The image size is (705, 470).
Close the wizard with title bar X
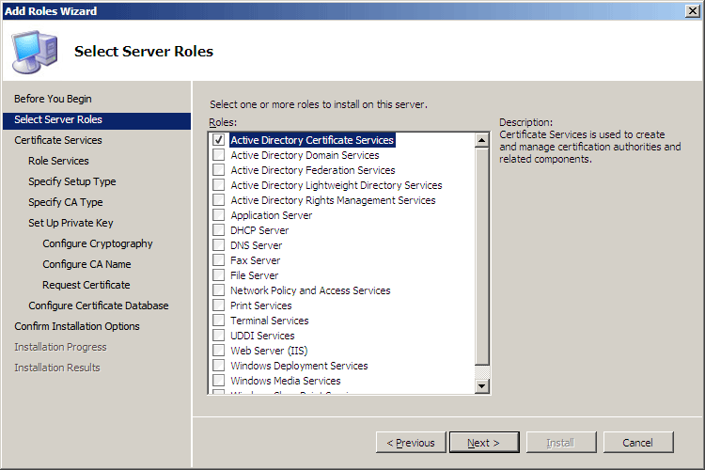click(x=693, y=10)
